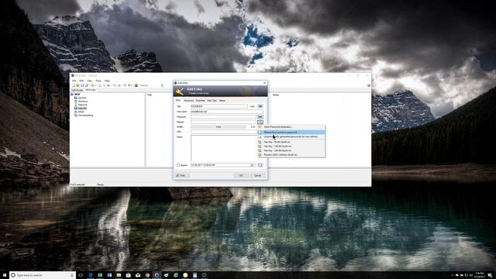The image size is (496, 279).
Task: Click the expiry preset clock button
Action: [x=260, y=165]
